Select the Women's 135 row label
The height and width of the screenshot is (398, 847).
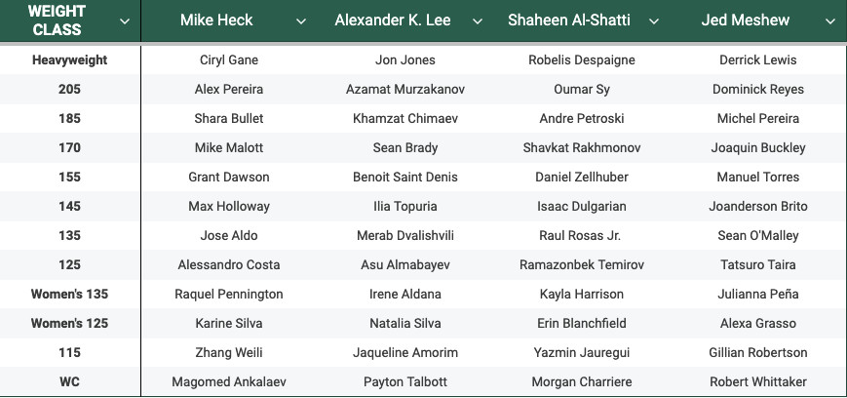[x=69, y=294]
